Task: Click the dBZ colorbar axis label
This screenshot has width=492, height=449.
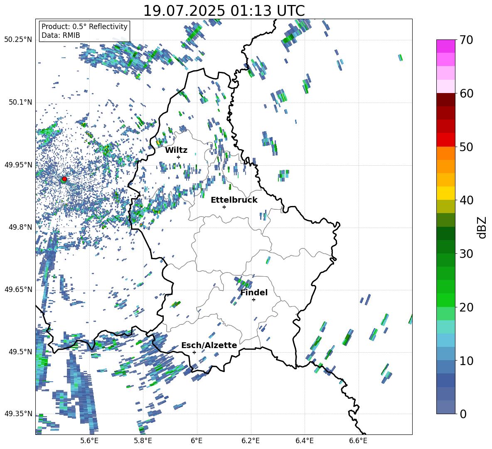Action: coord(482,227)
